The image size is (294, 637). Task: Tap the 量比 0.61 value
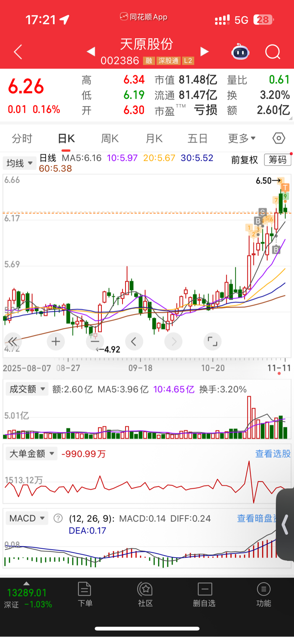coord(258,80)
